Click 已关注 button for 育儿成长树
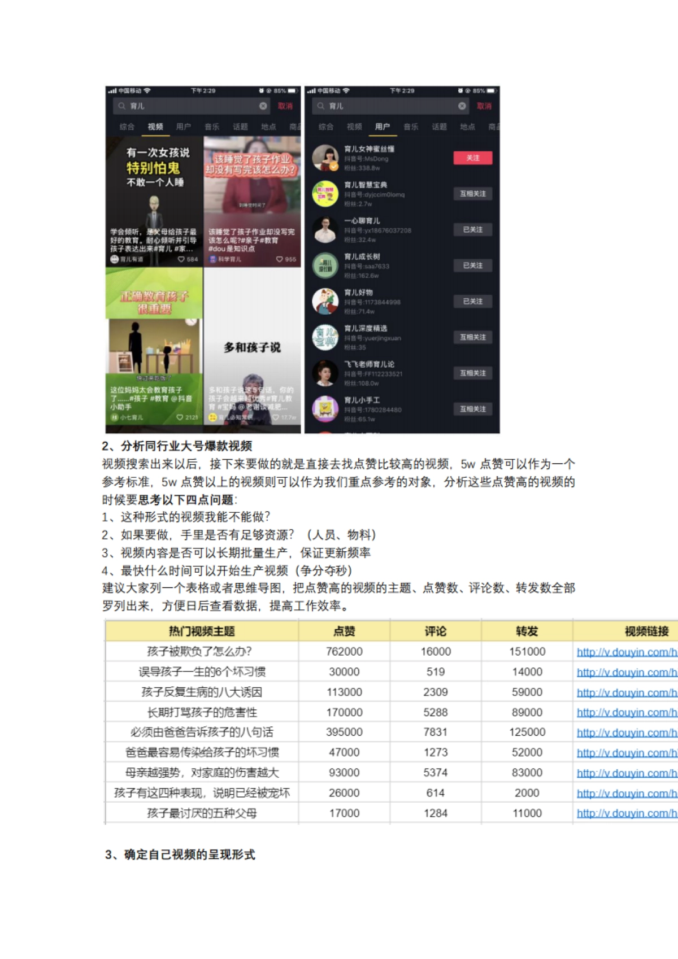The width and height of the screenshot is (678, 959). point(473,265)
